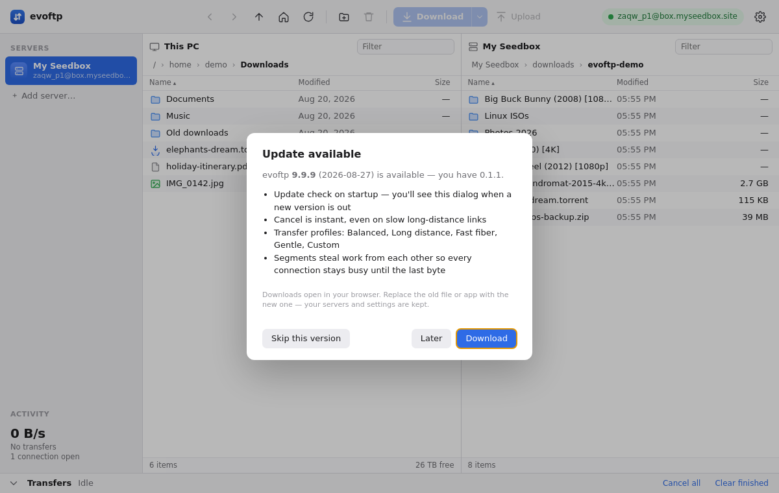
Task: Click the zaqw_p1@box.myseedbox.site connection status pill
Action: tap(673, 17)
